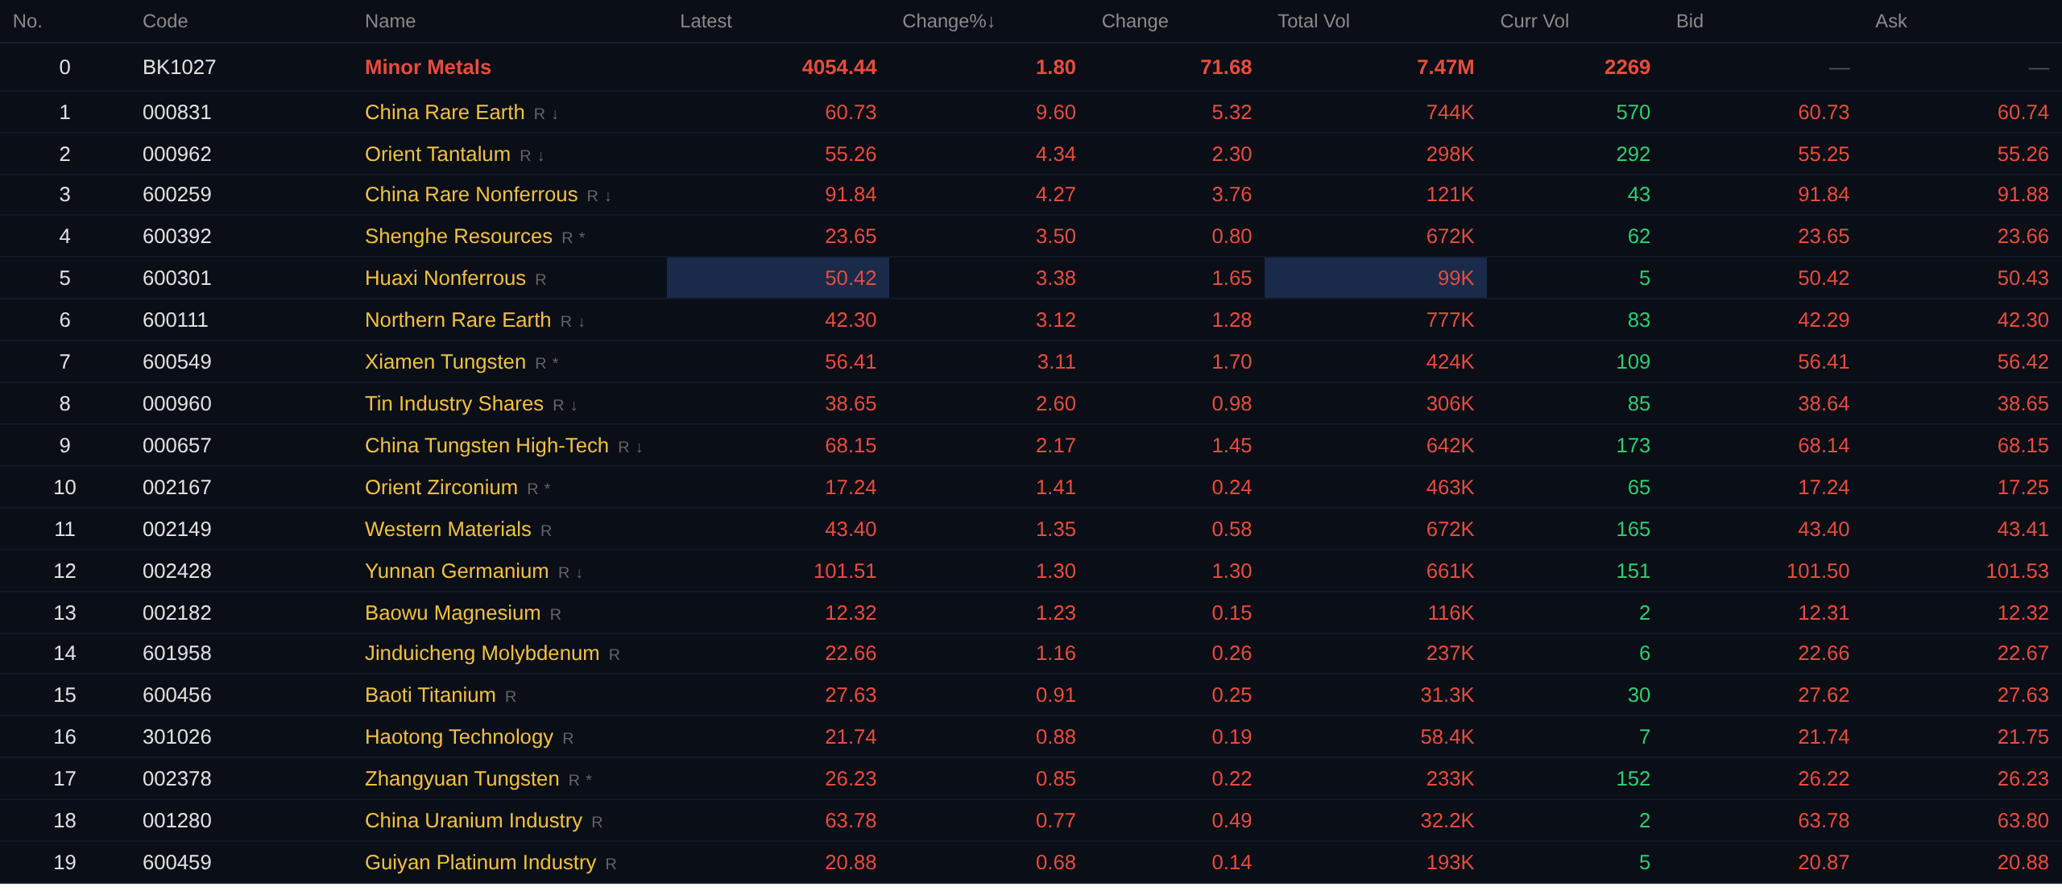Open China Rare Nonferrous stock
The width and height of the screenshot is (2062, 895).
pyautogui.click(x=471, y=195)
